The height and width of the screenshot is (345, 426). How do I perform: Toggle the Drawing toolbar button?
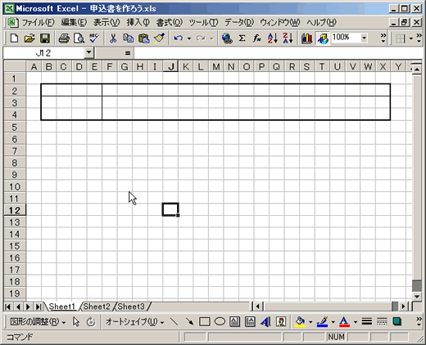pyautogui.click(x=323, y=38)
